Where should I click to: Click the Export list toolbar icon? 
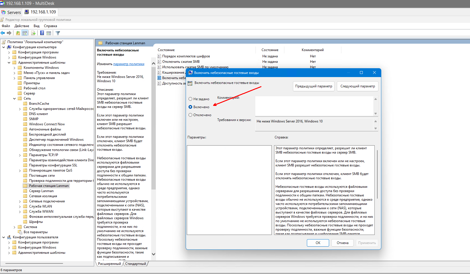click(x=33, y=33)
